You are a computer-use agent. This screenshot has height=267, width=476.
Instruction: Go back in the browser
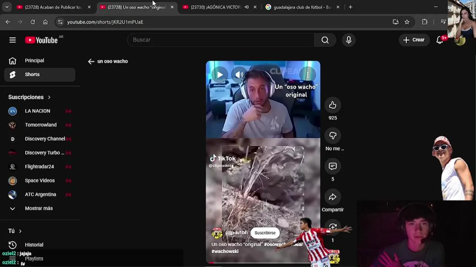tap(8, 22)
